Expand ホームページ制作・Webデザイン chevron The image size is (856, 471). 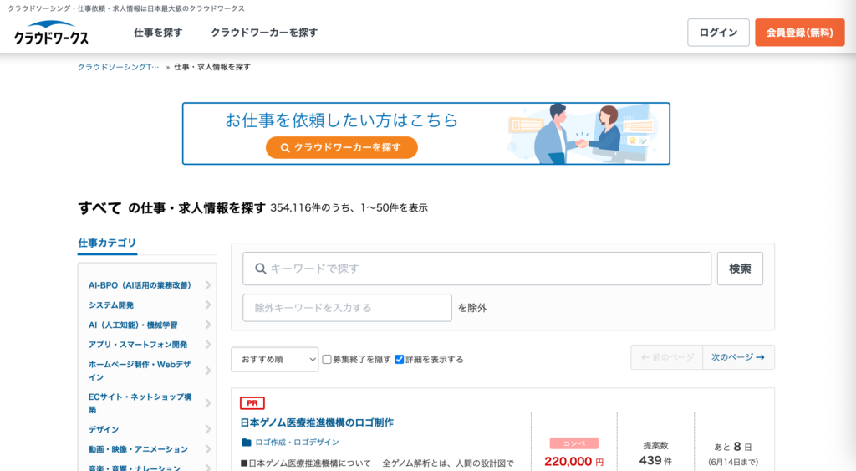point(208,371)
